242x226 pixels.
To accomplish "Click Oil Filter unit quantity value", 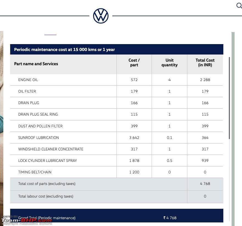I will click(x=169, y=91).
